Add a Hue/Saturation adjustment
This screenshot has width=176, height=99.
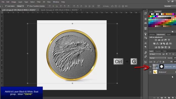click(154, 43)
